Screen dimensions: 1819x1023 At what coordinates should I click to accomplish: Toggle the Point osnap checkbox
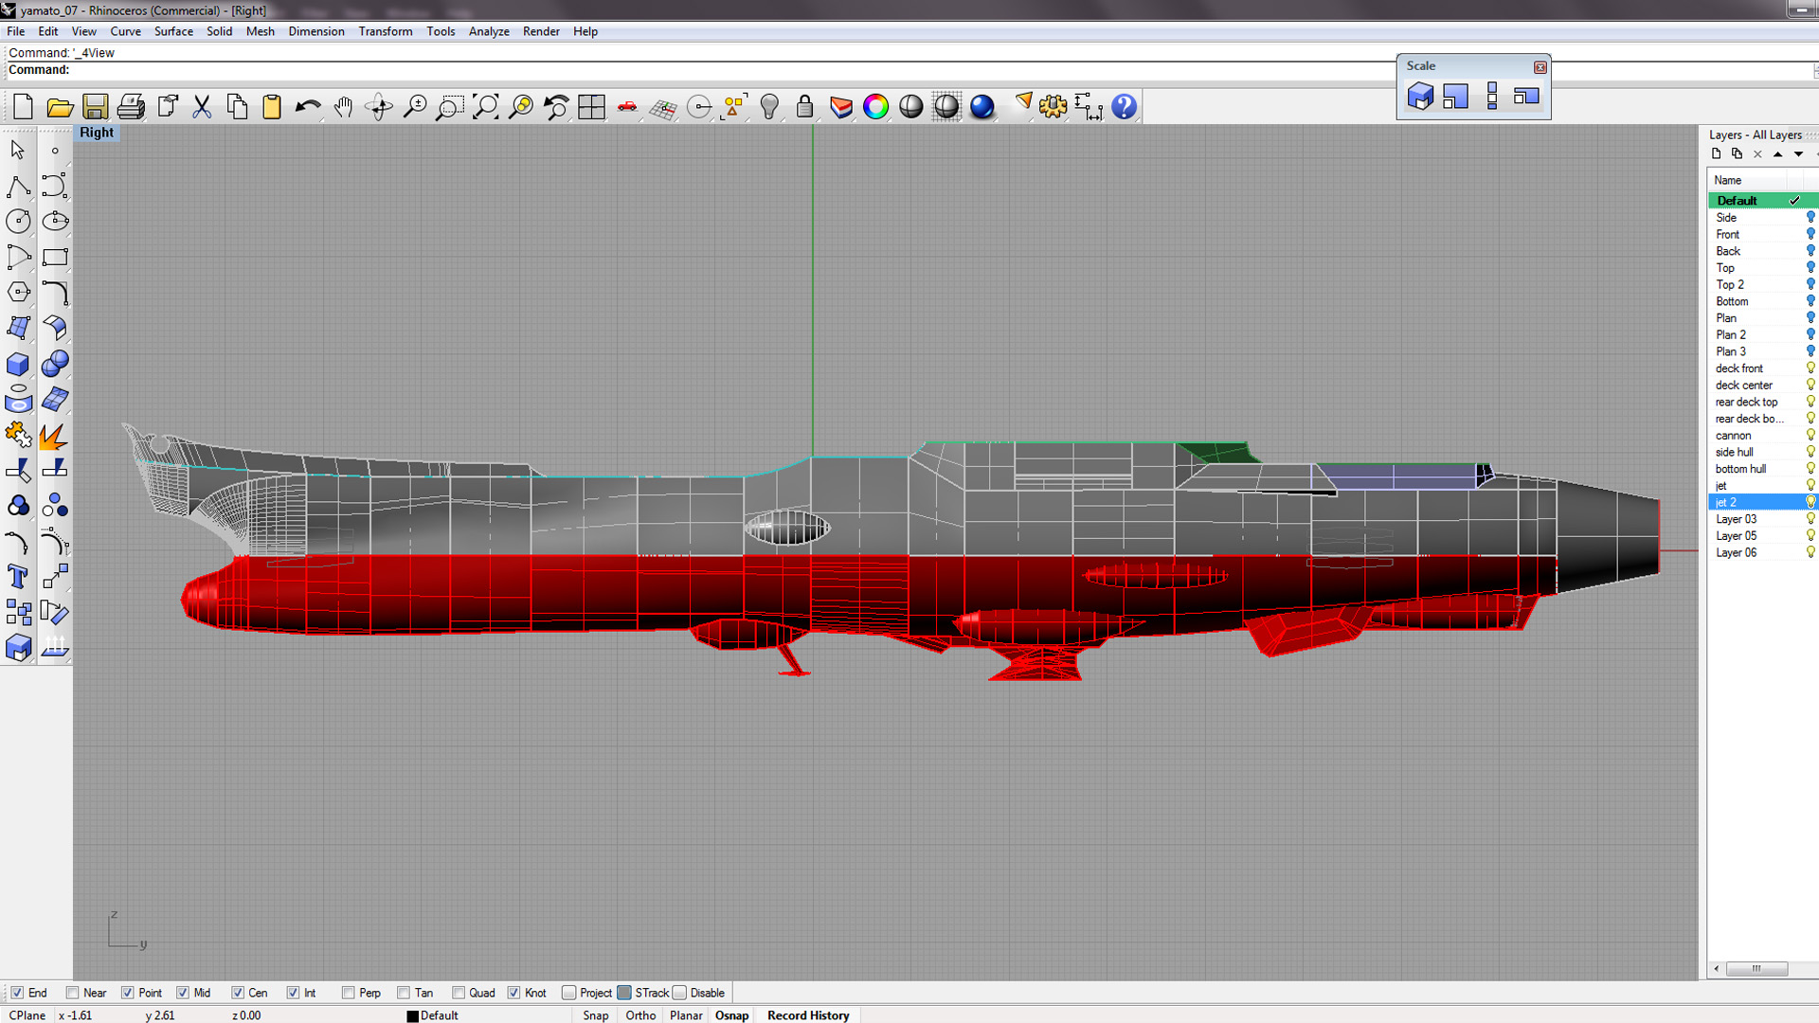coord(128,993)
